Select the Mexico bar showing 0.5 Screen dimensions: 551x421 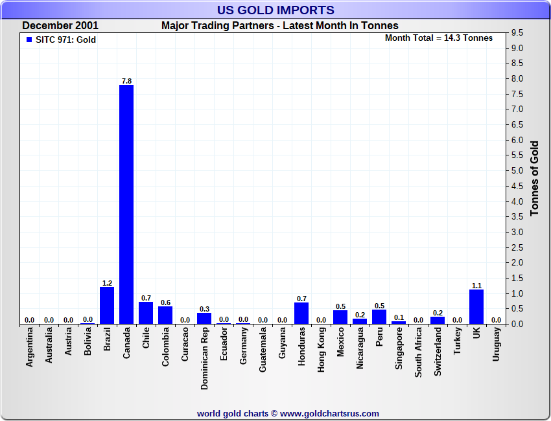point(340,317)
